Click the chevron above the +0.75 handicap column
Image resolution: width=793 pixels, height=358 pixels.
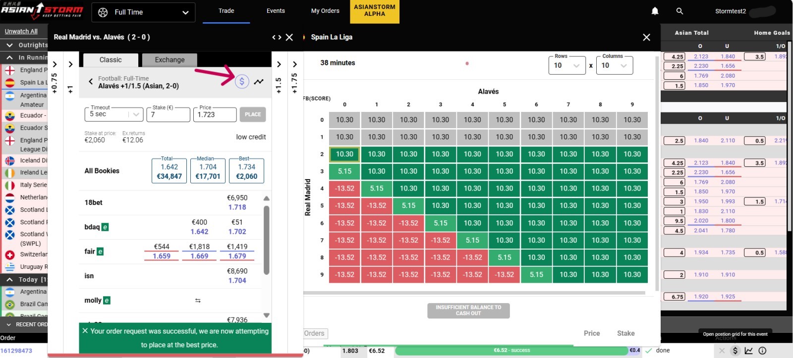click(x=55, y=64)
